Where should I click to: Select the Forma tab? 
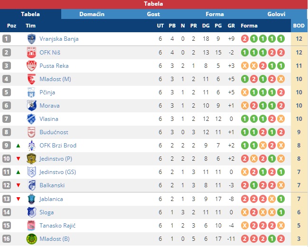coord(215,14)
